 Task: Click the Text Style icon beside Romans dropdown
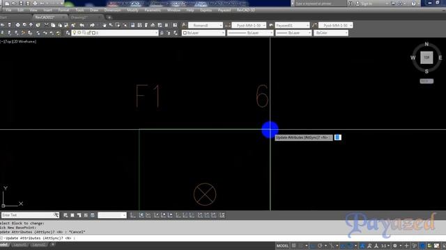(184, 25)
